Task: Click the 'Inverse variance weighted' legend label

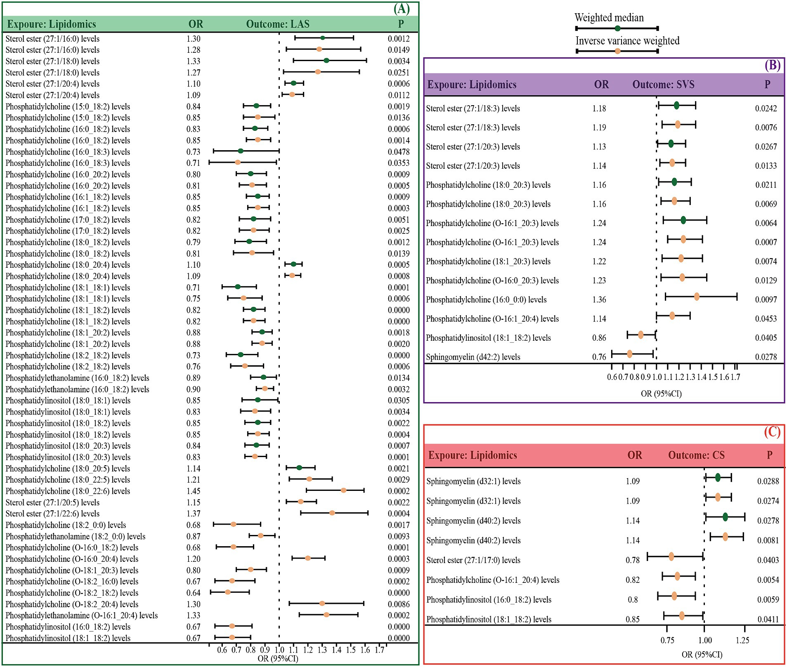Action: pos(627,41)
